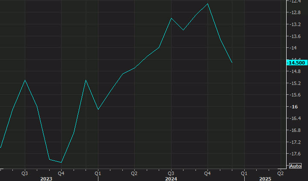Image resolution: width=308 pixels, height=181 pixels.
Task: Click the -13.2 y-axis label
Action: (x=295, y=24)
